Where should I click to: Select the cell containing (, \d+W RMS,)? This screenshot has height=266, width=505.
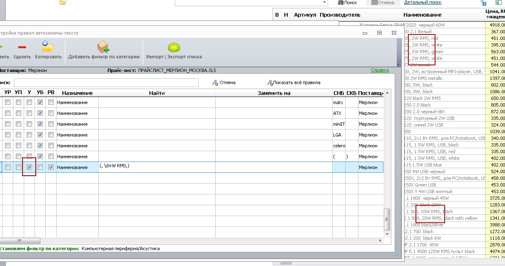157,167
